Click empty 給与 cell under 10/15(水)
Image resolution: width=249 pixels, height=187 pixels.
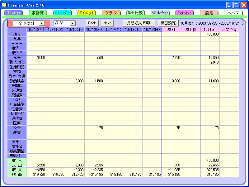(75, 34)
